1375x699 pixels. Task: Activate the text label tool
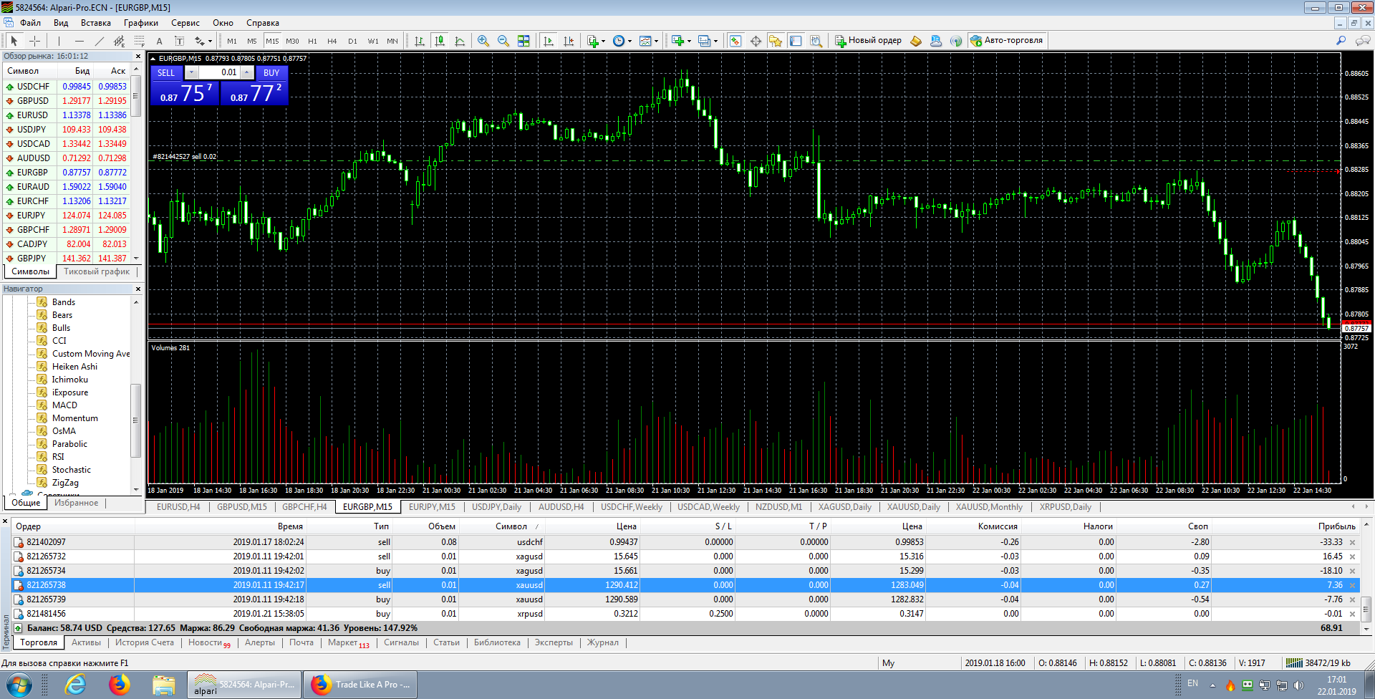(180, 41)
